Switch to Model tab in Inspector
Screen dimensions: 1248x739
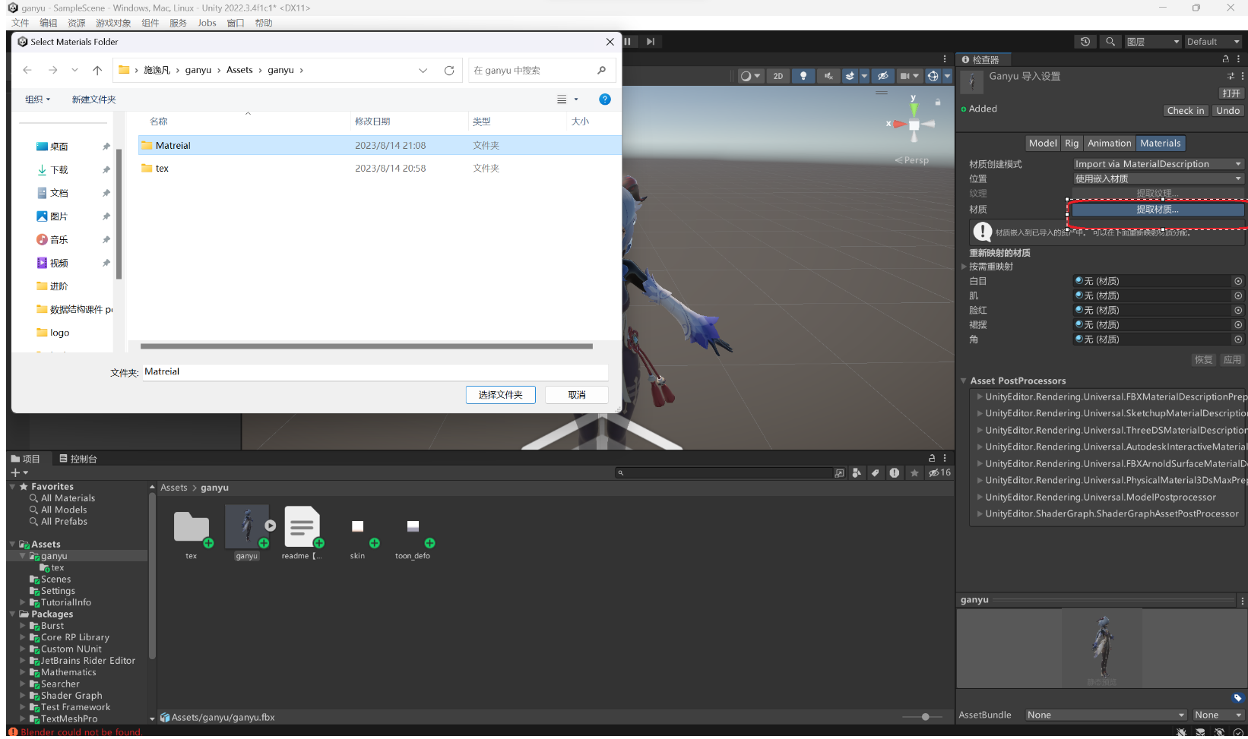[1043, 143]
